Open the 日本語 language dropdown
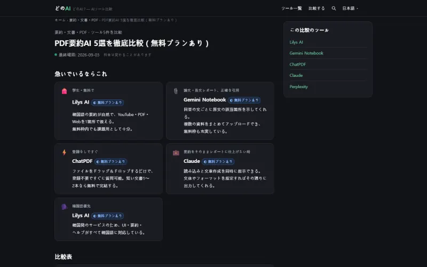Image resolution: width=427 pixels, height=267 pixels. (350, 9)
